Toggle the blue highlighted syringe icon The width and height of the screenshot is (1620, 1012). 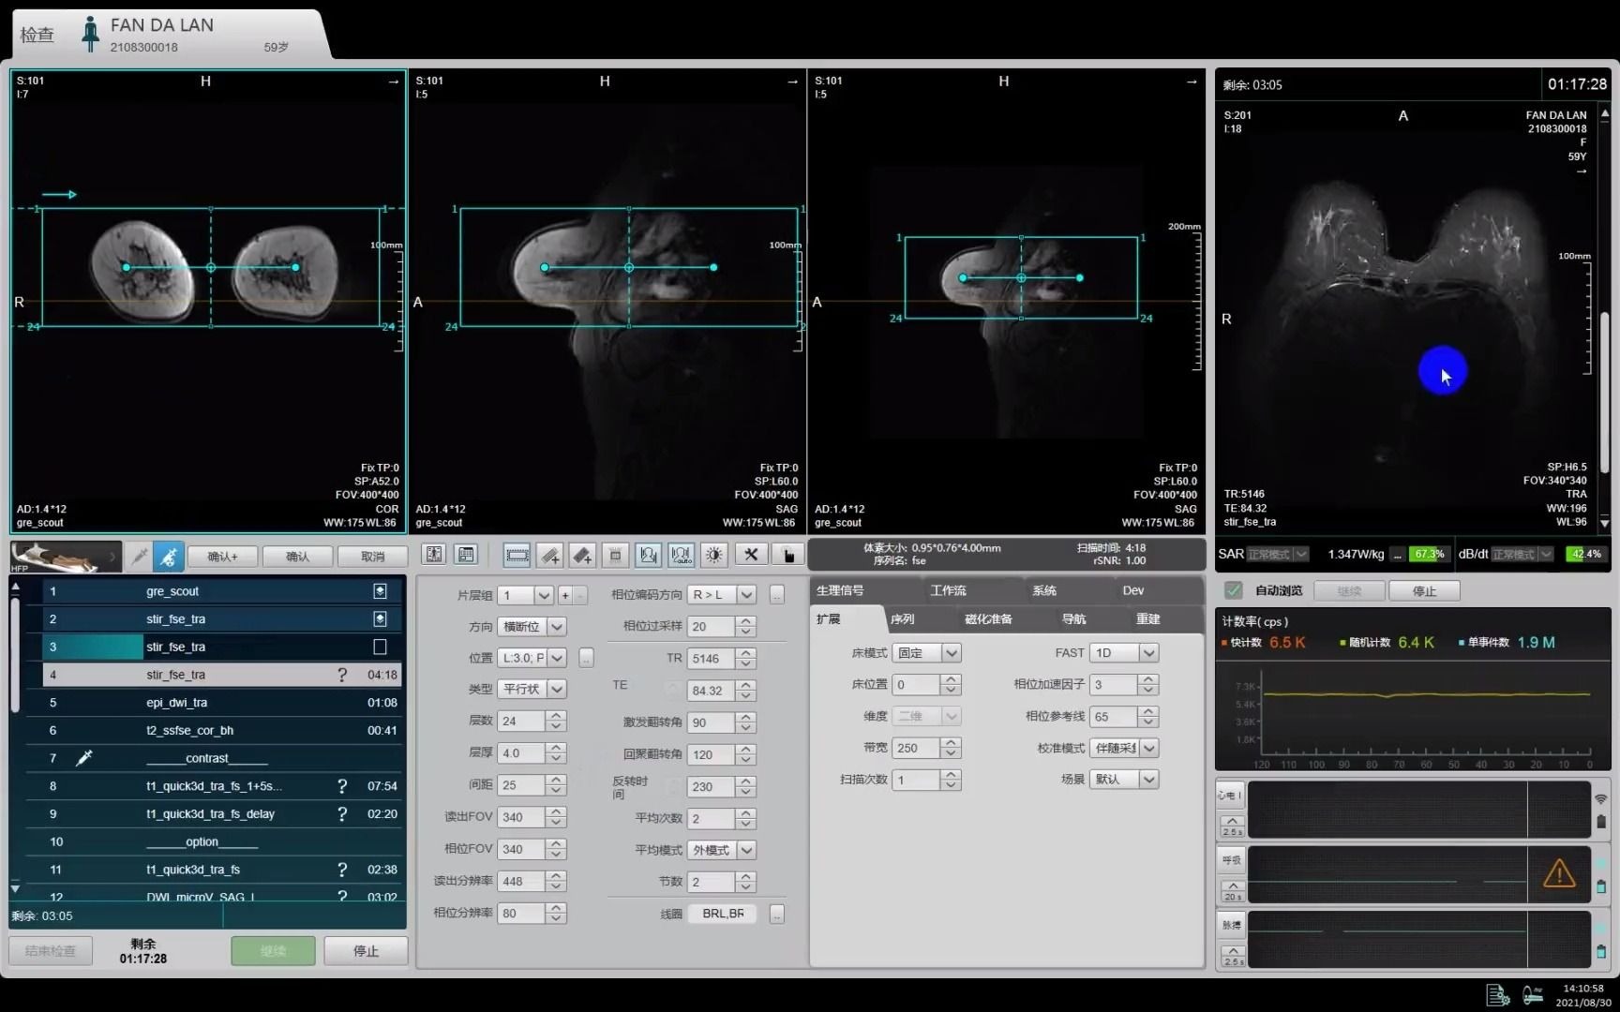pos(169,557)
